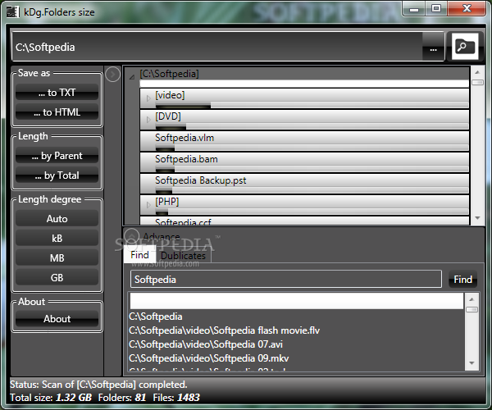Open the browse folder ellipsis button
Image resolution: width=492 pixels, height=410 pixels.
pyautogui.click(x=433, y=47)
